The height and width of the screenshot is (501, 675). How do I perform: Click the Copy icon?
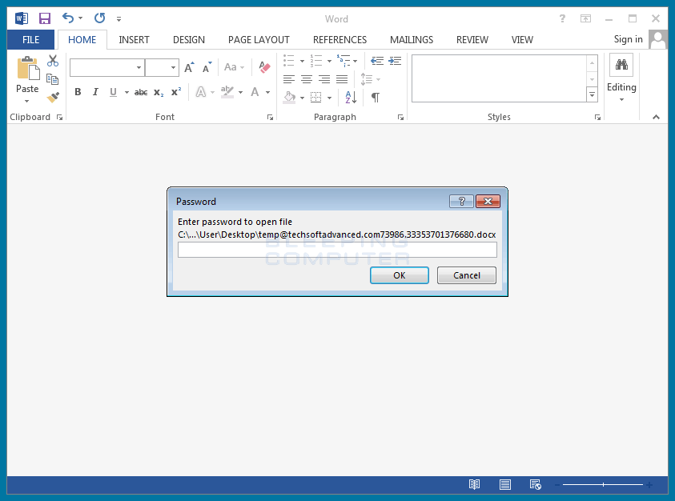(x=53, y=79)
